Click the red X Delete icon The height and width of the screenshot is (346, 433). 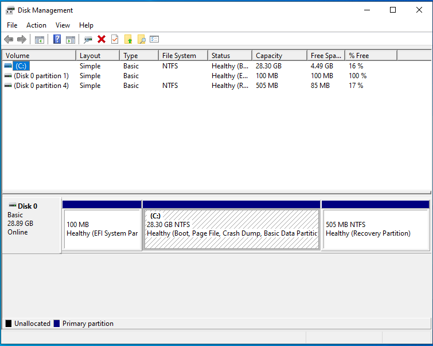[x=102, y=39]
